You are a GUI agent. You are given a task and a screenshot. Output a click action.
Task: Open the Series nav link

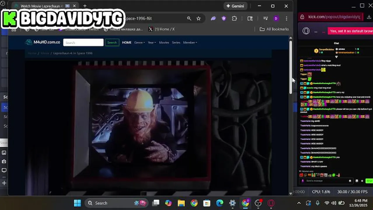176,43
